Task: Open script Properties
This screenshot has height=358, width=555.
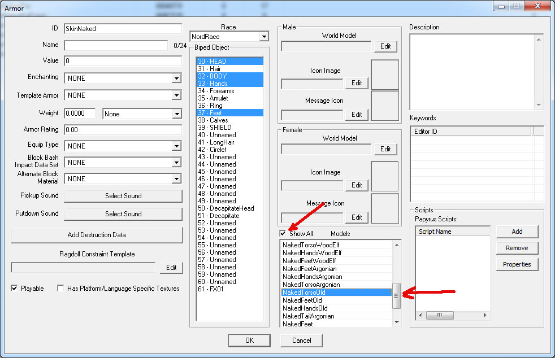Action: pyautogui.click(x=517, y=264)
